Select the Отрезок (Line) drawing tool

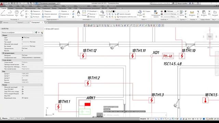click(x=3, y=13)
